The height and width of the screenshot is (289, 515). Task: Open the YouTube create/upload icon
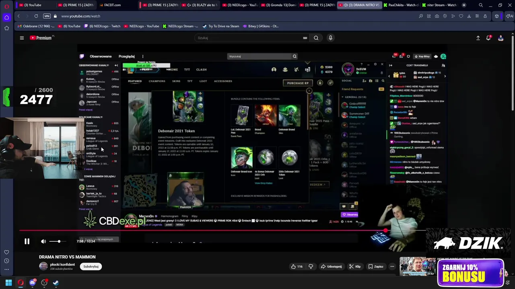478,38
